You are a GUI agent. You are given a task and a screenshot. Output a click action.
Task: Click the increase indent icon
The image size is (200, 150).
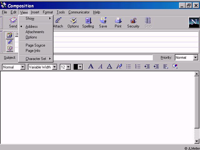tap(156, 67)
